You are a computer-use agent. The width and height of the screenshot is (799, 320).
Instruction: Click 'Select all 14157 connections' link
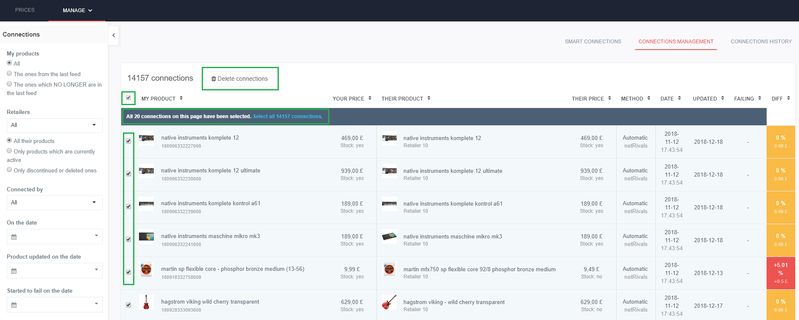tap(288, 116)
